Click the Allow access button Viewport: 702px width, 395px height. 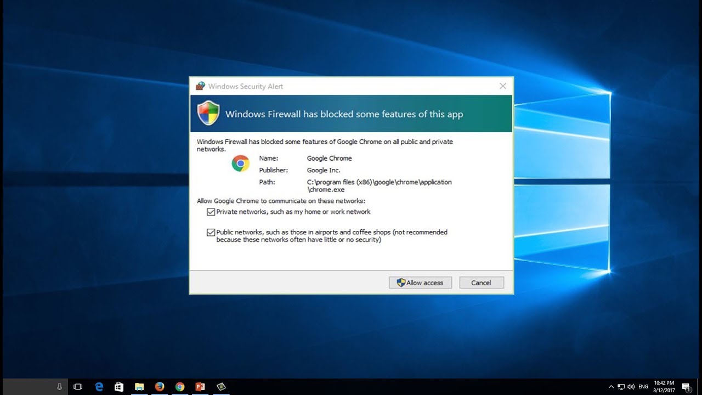420,283
